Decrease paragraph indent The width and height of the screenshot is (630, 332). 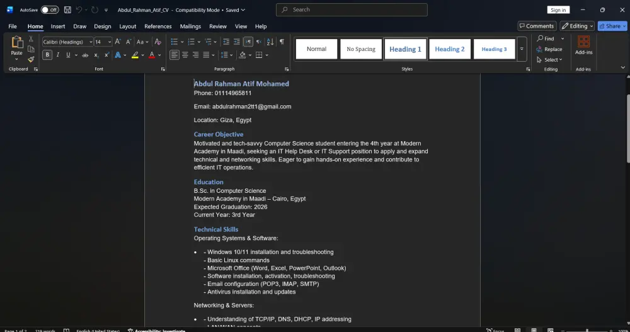point(226,42)
